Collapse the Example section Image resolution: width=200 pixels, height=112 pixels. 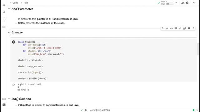coord(9,32)
